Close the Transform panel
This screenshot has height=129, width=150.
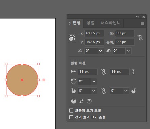[144, 17]
